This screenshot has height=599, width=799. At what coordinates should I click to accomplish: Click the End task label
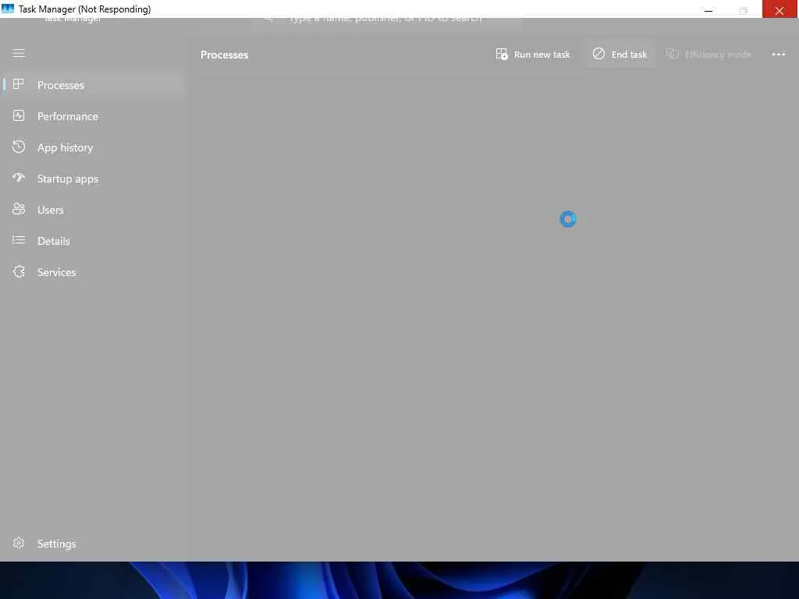[629, 55]
